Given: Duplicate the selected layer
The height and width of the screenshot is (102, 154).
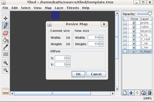Looking at the screenshot, I should (143, 93).
